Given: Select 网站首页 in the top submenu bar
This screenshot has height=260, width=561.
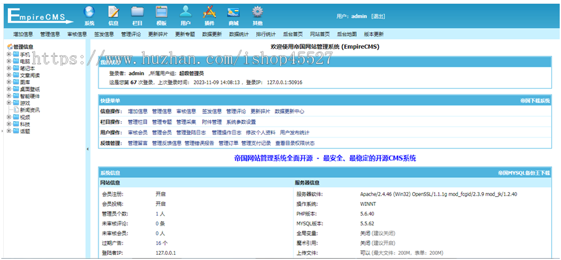Looking at the screenshot, I should click(x=320, y=35).
